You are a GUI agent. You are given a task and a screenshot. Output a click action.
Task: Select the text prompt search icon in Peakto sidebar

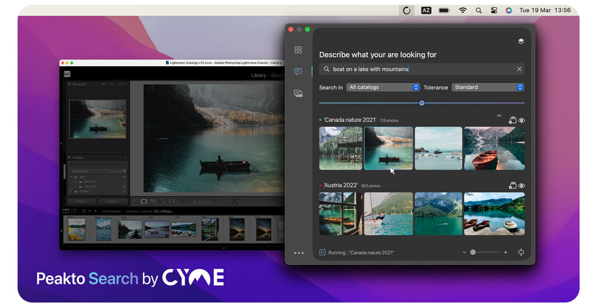click(x=298, y=71)
